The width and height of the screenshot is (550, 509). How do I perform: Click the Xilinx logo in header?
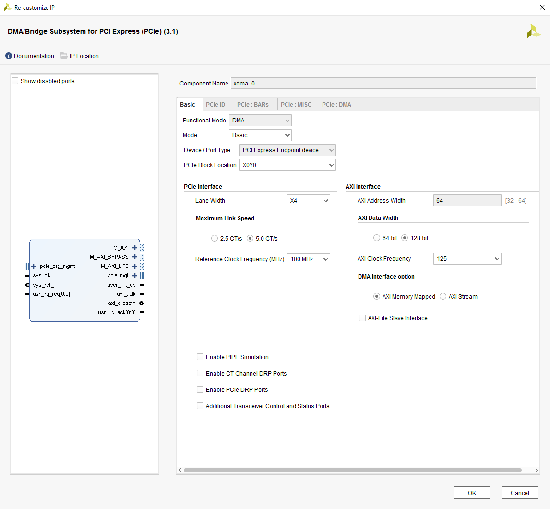click(533, 32)
